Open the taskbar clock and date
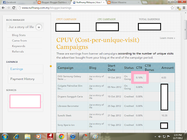Image resolution: width=187 pixels, height=140 pixels. (x=178, y=136)
